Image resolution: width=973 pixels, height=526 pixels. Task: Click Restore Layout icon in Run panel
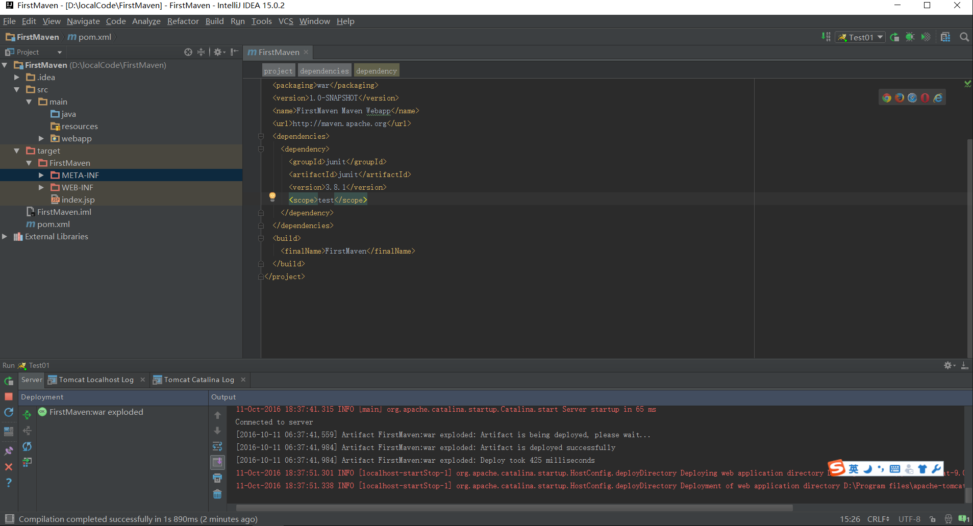(9, 431)
